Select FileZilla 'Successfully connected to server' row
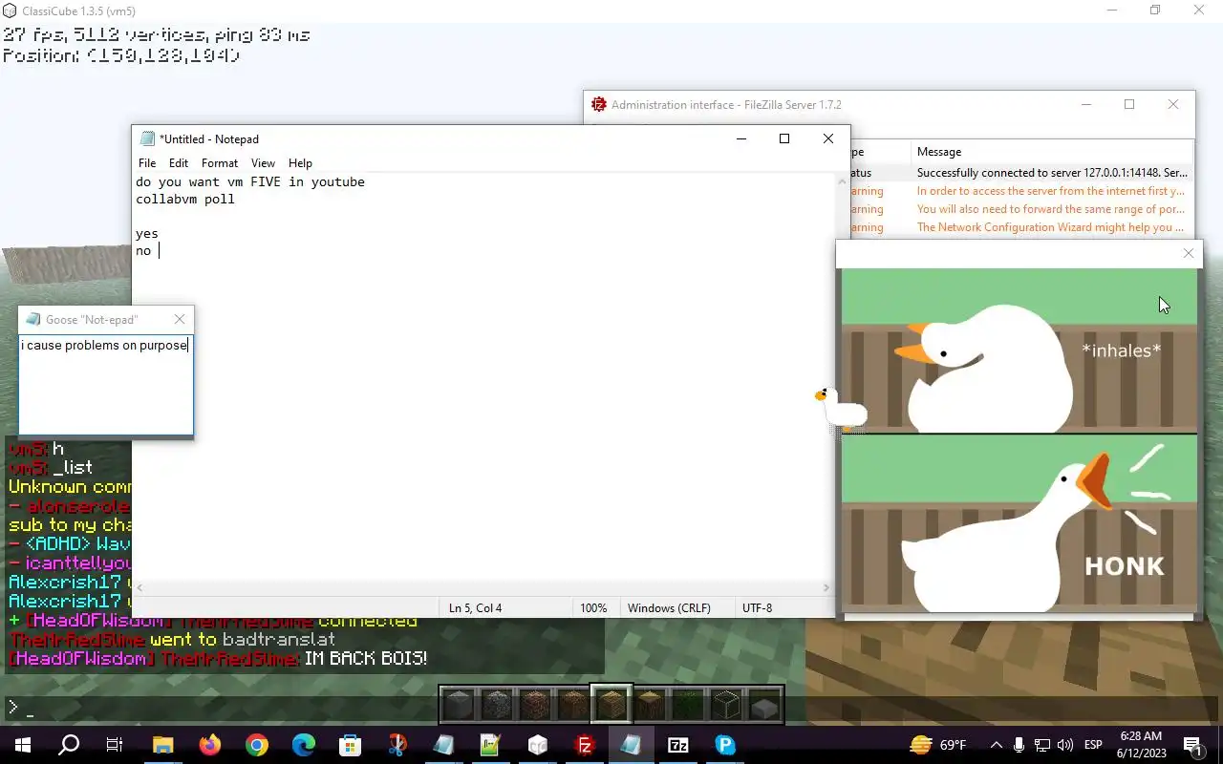The width and height of the screenshot is (1223, 764). pyautogui.click(x=1020, y=173)
